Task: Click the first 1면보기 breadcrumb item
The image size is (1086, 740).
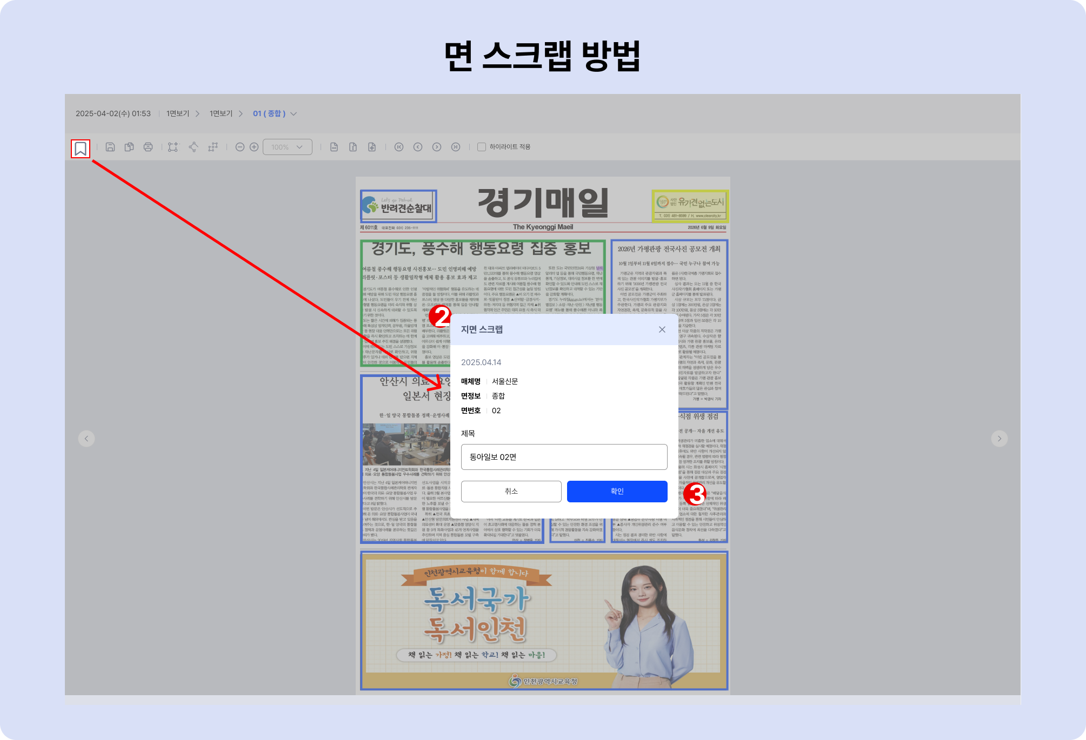Action: (178, 113)
